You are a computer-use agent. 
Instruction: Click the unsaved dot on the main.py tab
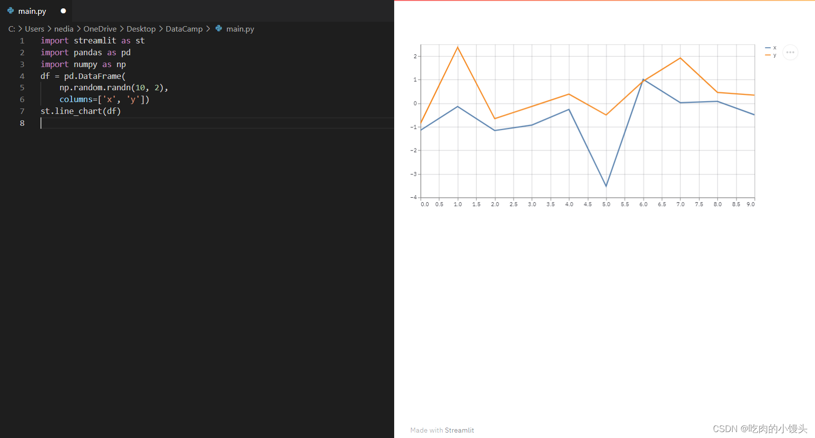63,11
